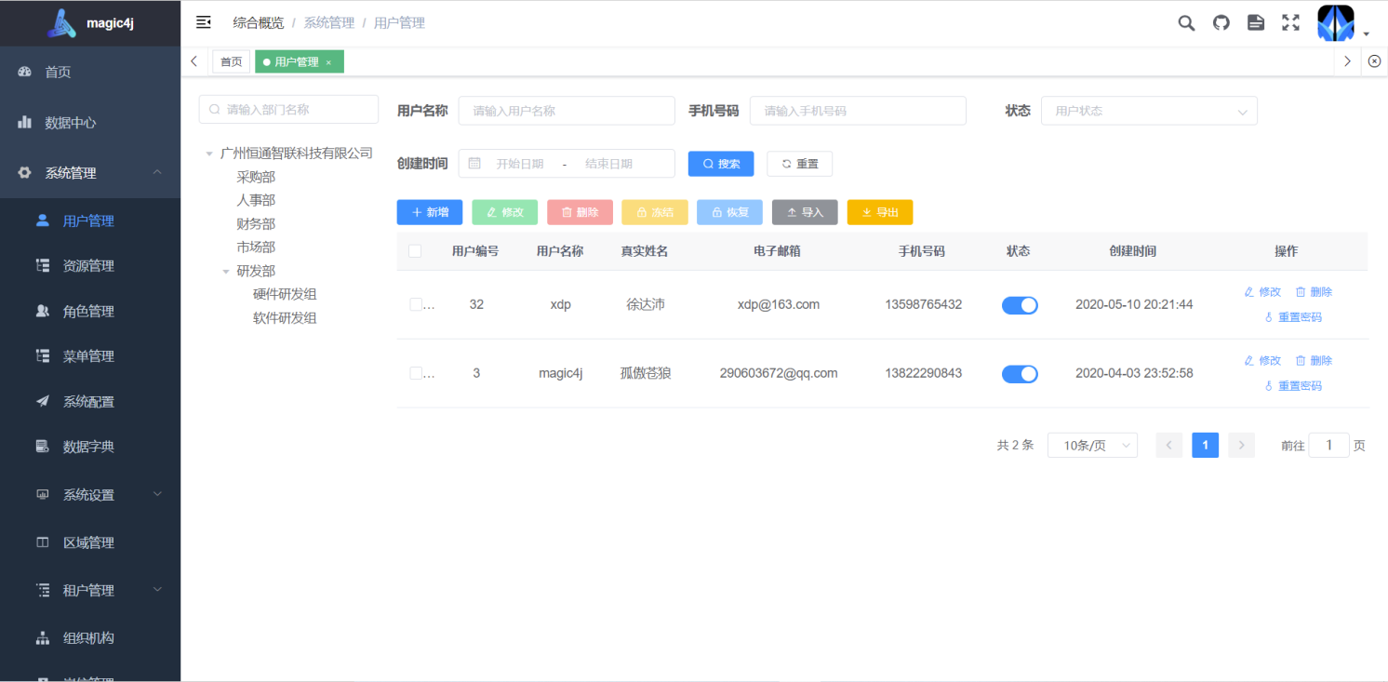
Task: Click the 用户名称 search input field
Action: point(567,110)
